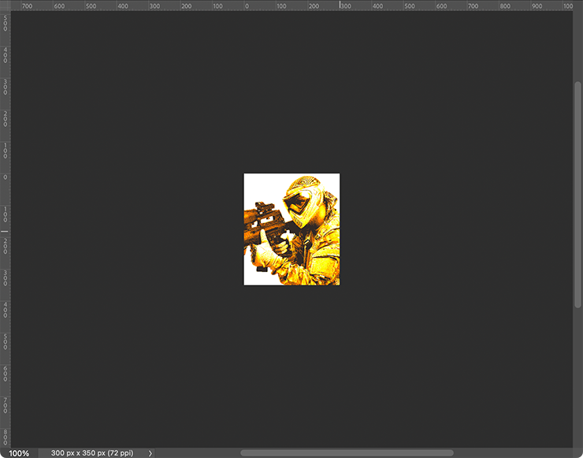583x458 pixels.
Task: Click the 500 mark right of zero on horizontal ruler
Action: pos(410,6)
